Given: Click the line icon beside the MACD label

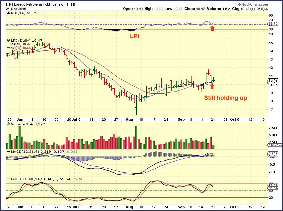Looking at the screenshot, I should click(8, 152).
